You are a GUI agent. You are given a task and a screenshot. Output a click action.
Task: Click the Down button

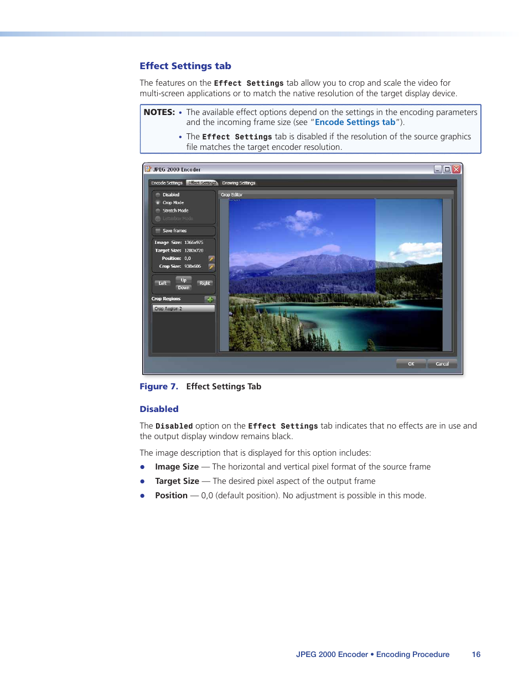184,288
